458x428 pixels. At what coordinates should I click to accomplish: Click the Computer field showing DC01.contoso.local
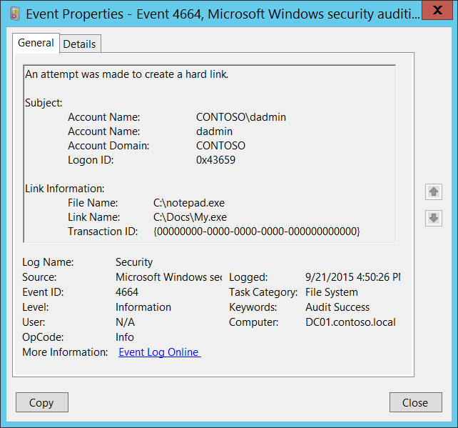point(350,322)
